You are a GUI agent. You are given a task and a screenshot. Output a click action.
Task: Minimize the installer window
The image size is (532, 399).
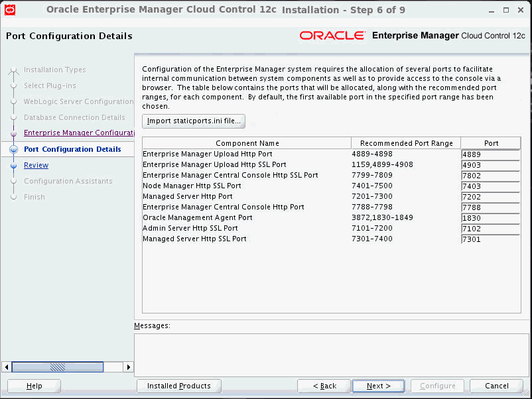[492, 11]
